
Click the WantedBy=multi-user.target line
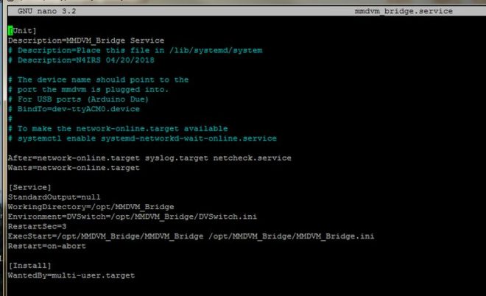click(x=71, y=275)
